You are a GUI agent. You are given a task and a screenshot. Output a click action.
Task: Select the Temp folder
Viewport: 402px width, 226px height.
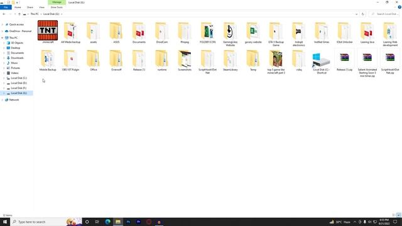click(253, 60)
